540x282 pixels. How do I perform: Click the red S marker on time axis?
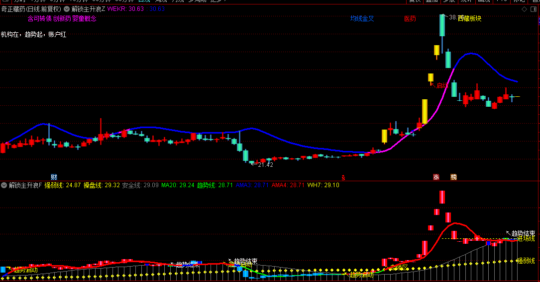tap(343, 178)
